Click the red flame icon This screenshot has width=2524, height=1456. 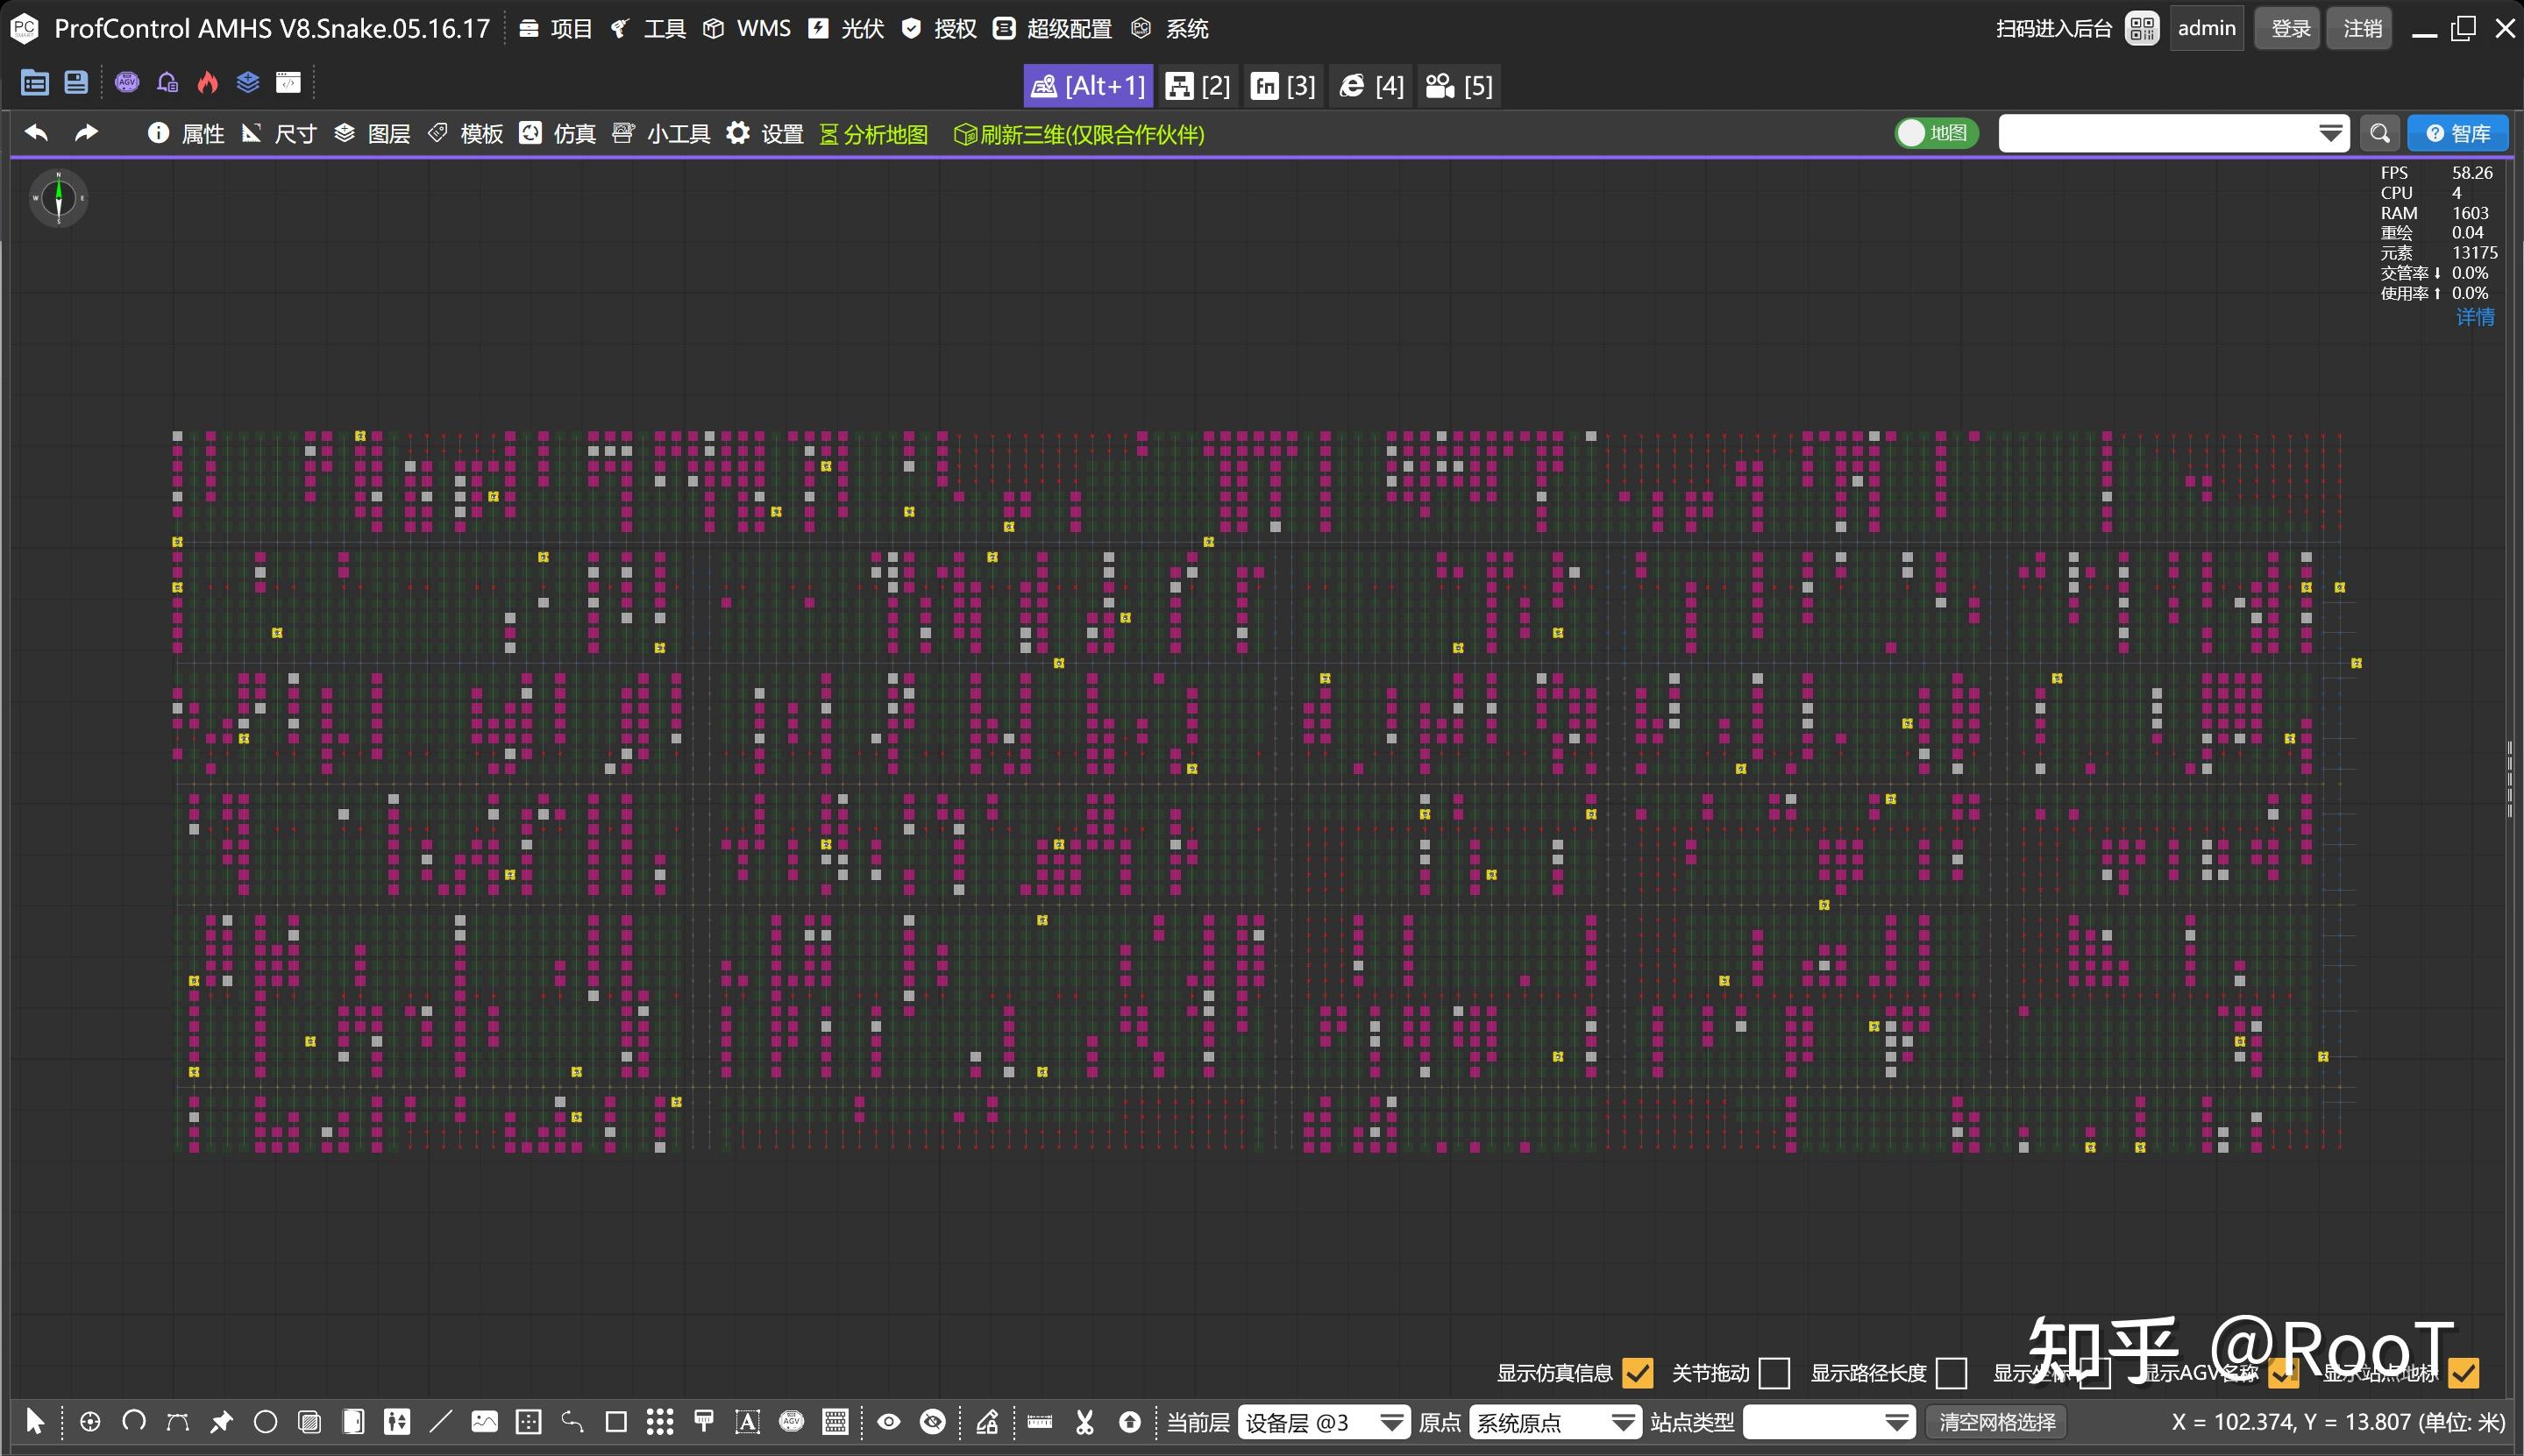[208, 82]
